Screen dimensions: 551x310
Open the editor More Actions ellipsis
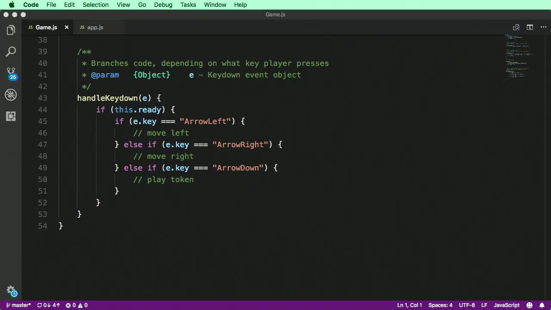543,27
